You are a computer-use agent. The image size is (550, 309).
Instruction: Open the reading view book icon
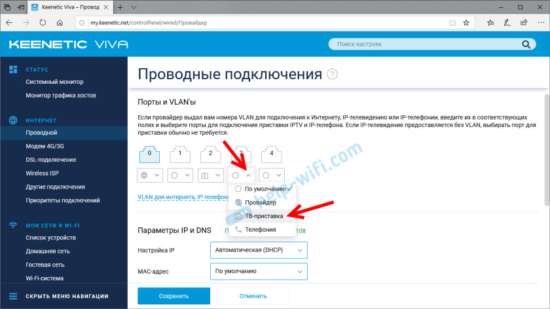[x=452, y=23]
